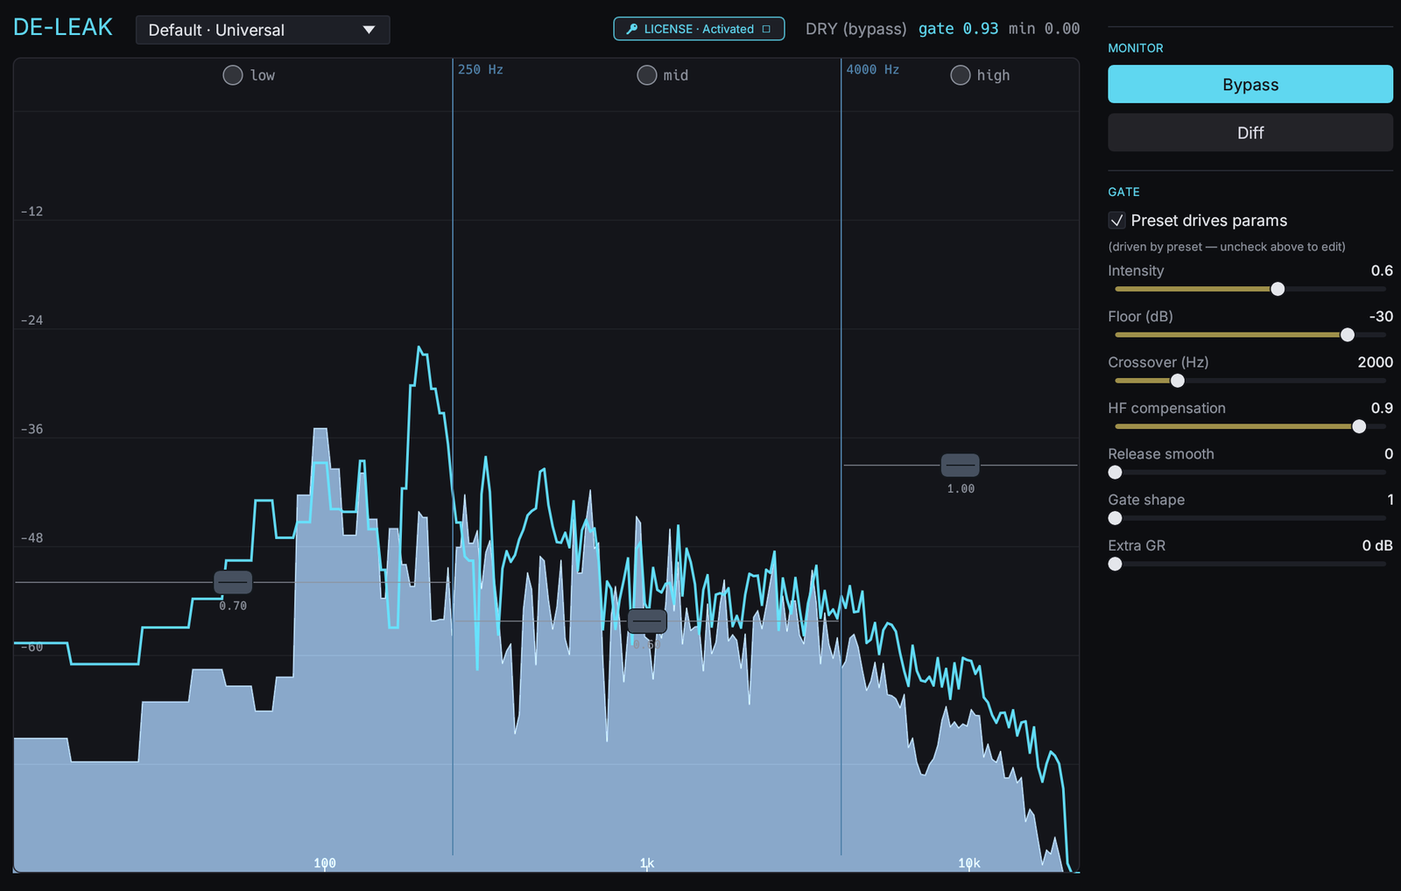Click the Floor value -30
This screenshot has width=1401, height=891.
1381,316
